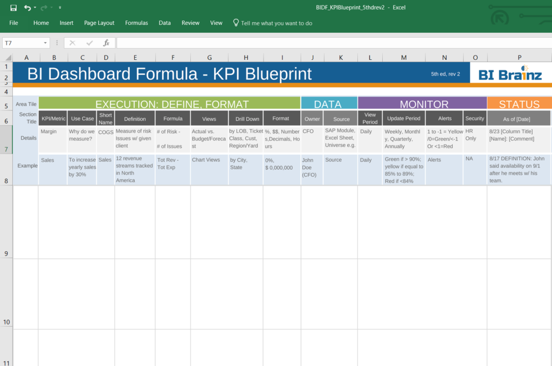Click the Tell Me lightbulb icon
The image size is (552, 366).
point(236,23)
